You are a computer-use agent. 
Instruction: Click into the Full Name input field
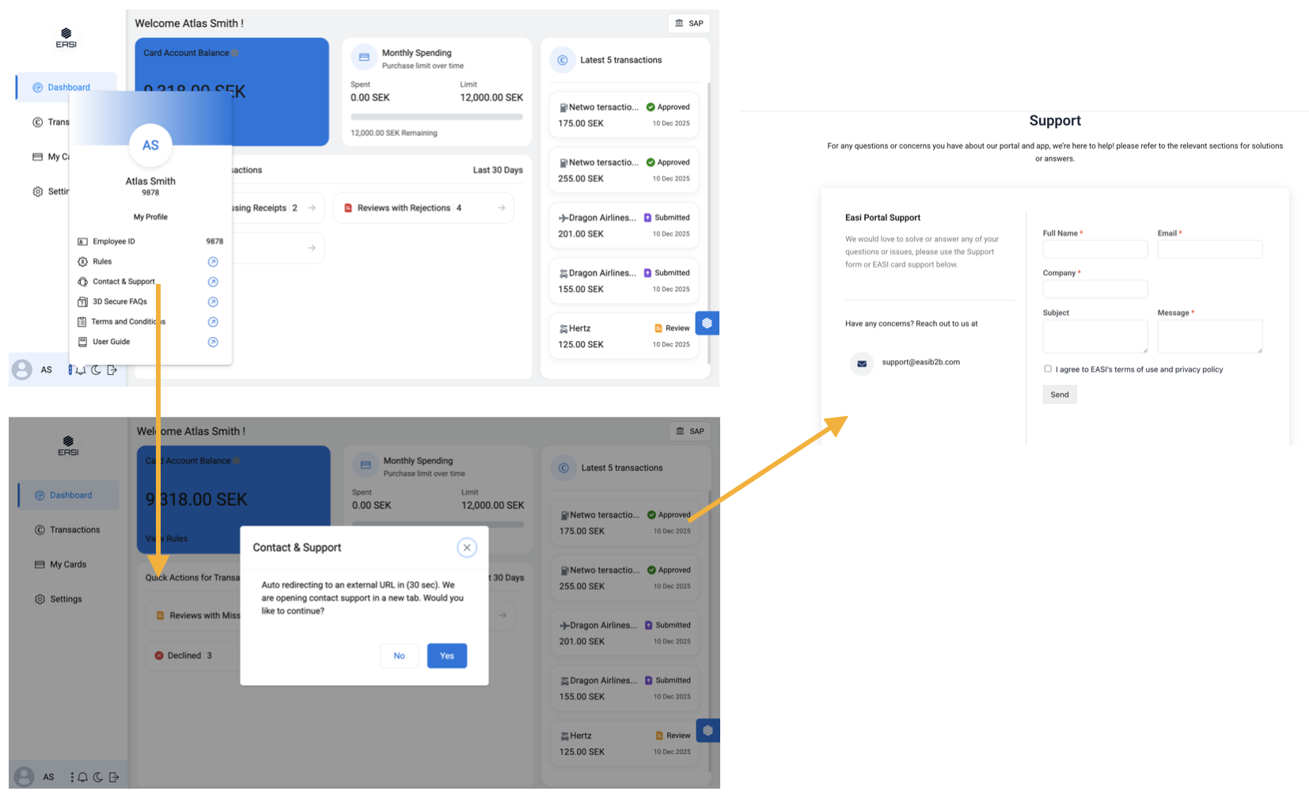(1095, 250)
